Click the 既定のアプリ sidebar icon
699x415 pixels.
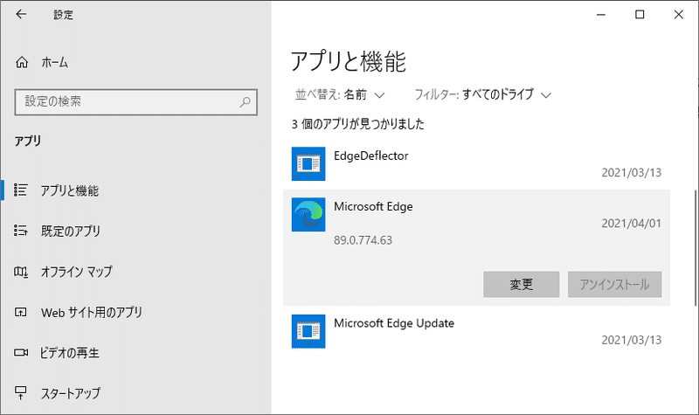click(x=20, y=231)
